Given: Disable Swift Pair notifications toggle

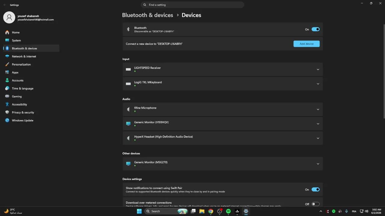Looking at the screenshot, I should tap(316, 190).
